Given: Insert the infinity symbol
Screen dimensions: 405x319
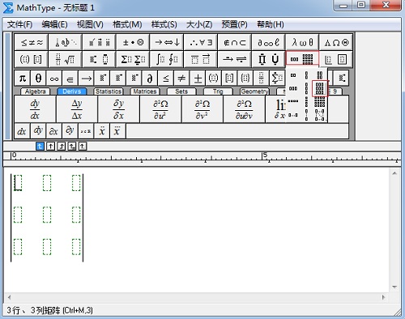Looking at the screenshot, I should [54, 79].
